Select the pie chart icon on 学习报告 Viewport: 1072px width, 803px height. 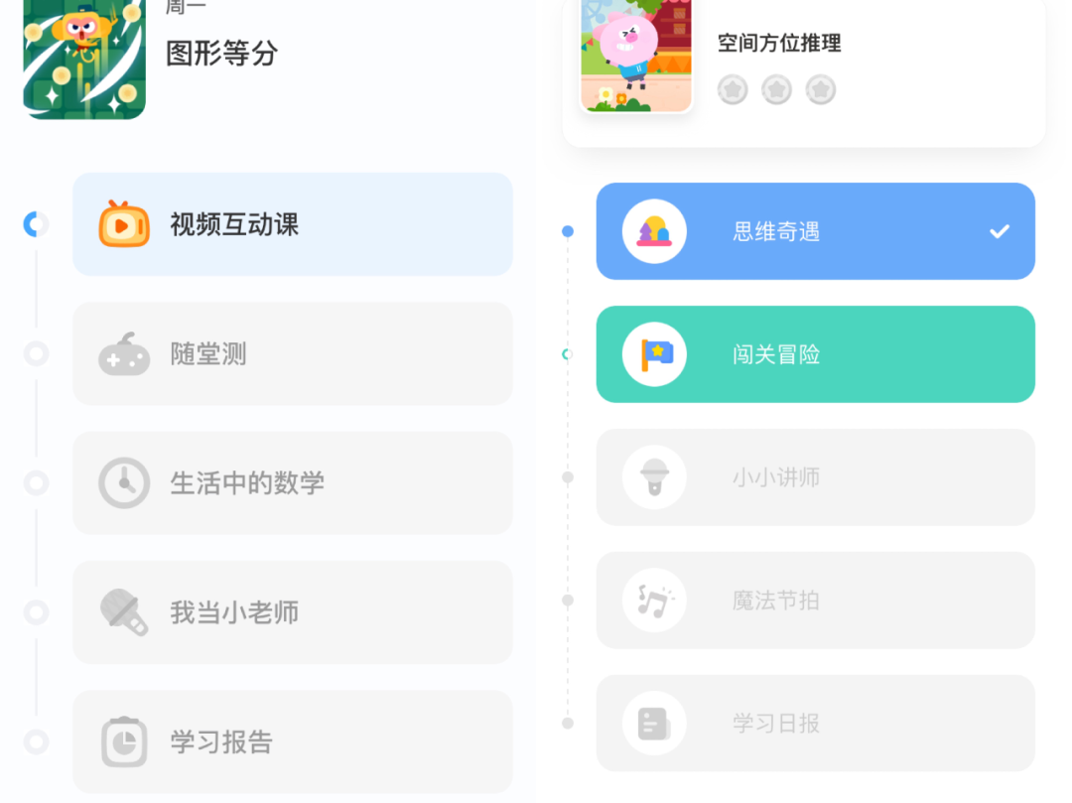(x=124, y=741)
